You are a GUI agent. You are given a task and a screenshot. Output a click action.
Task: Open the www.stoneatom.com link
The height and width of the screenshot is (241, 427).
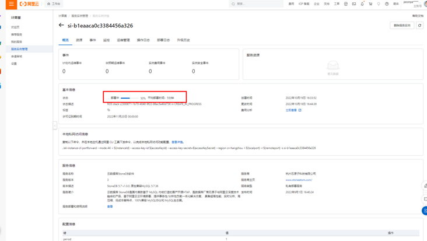(299, 180)
